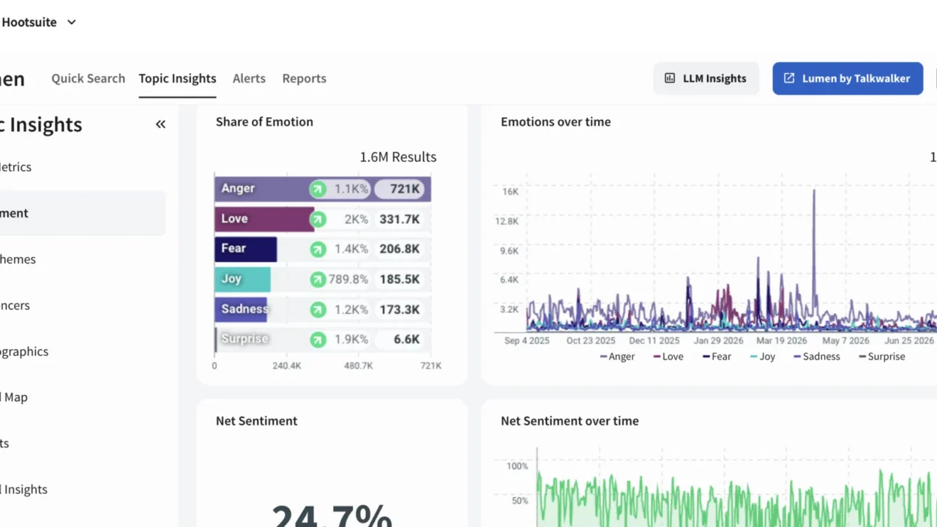
Task: Select the Anger bar in Share of Emotion
Action: tap(322, 189)
